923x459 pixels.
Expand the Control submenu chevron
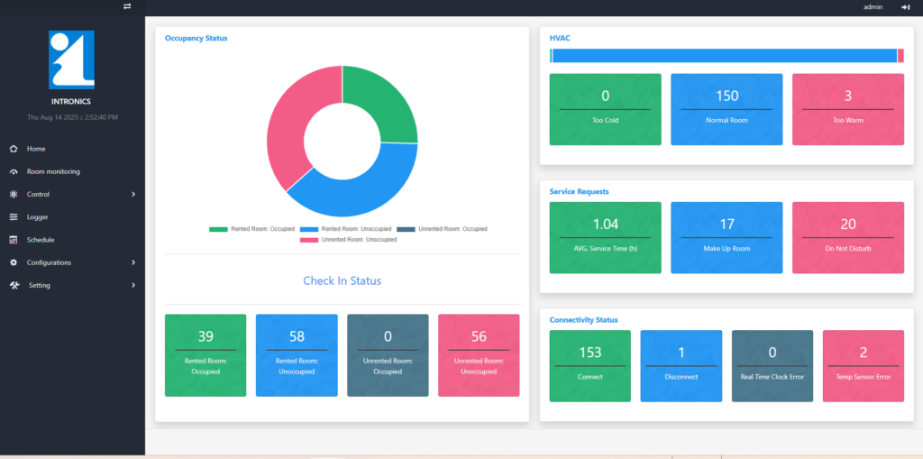tap(133, 194)
